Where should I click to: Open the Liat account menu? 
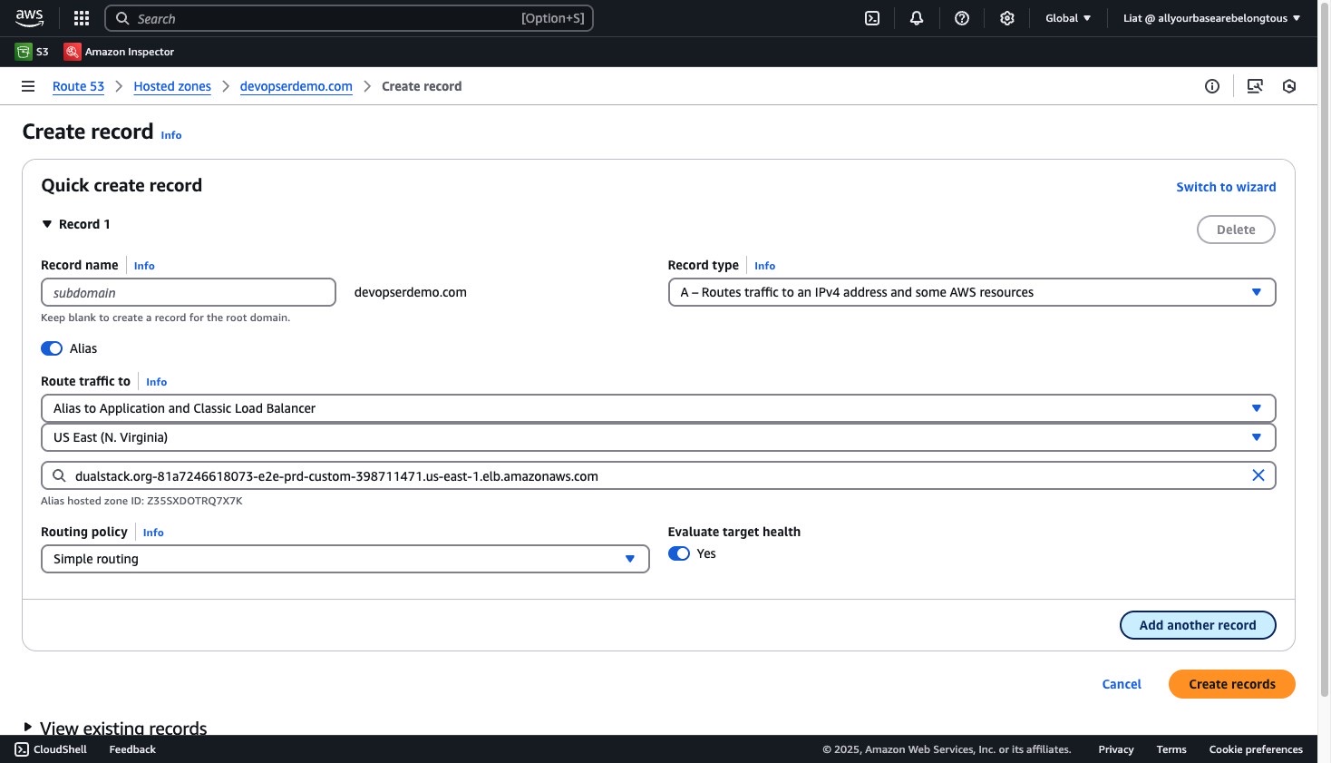click(1211, 18)
